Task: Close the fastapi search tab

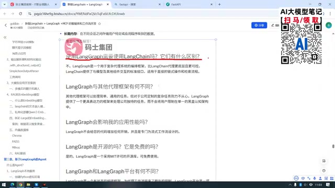Action: click(159, 4)
